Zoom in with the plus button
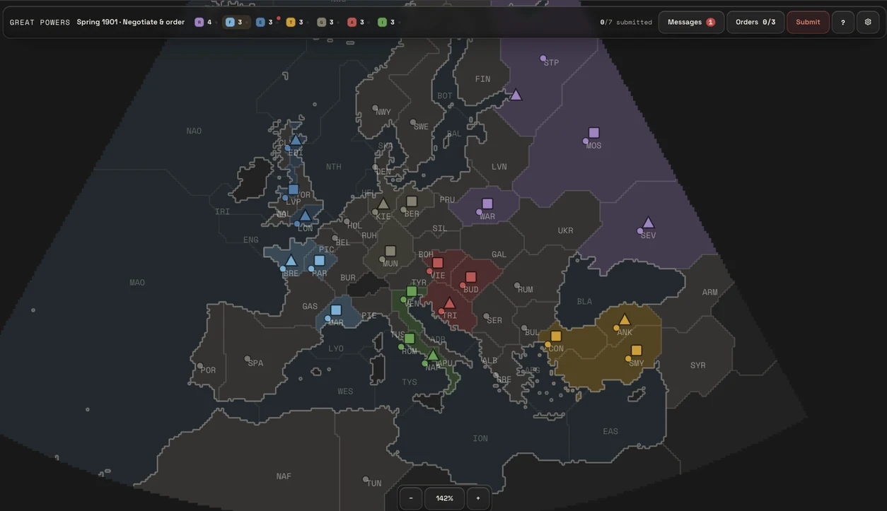 click(478, 498)
